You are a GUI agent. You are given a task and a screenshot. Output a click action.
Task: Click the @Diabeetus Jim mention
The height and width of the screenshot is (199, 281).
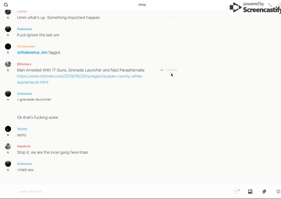(x=32, y=52)
